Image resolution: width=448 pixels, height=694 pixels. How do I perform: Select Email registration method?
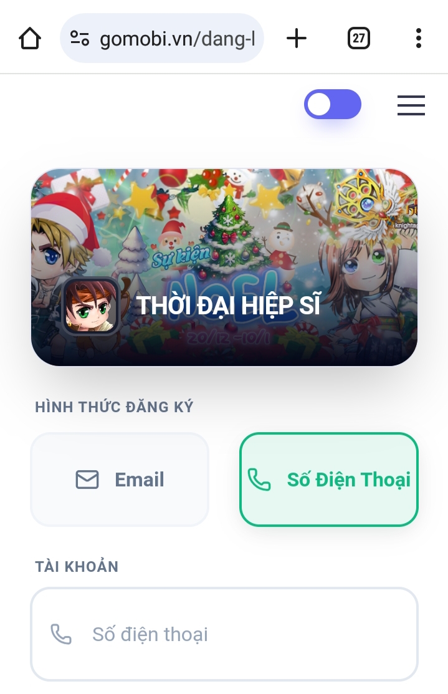click(120, 480)
